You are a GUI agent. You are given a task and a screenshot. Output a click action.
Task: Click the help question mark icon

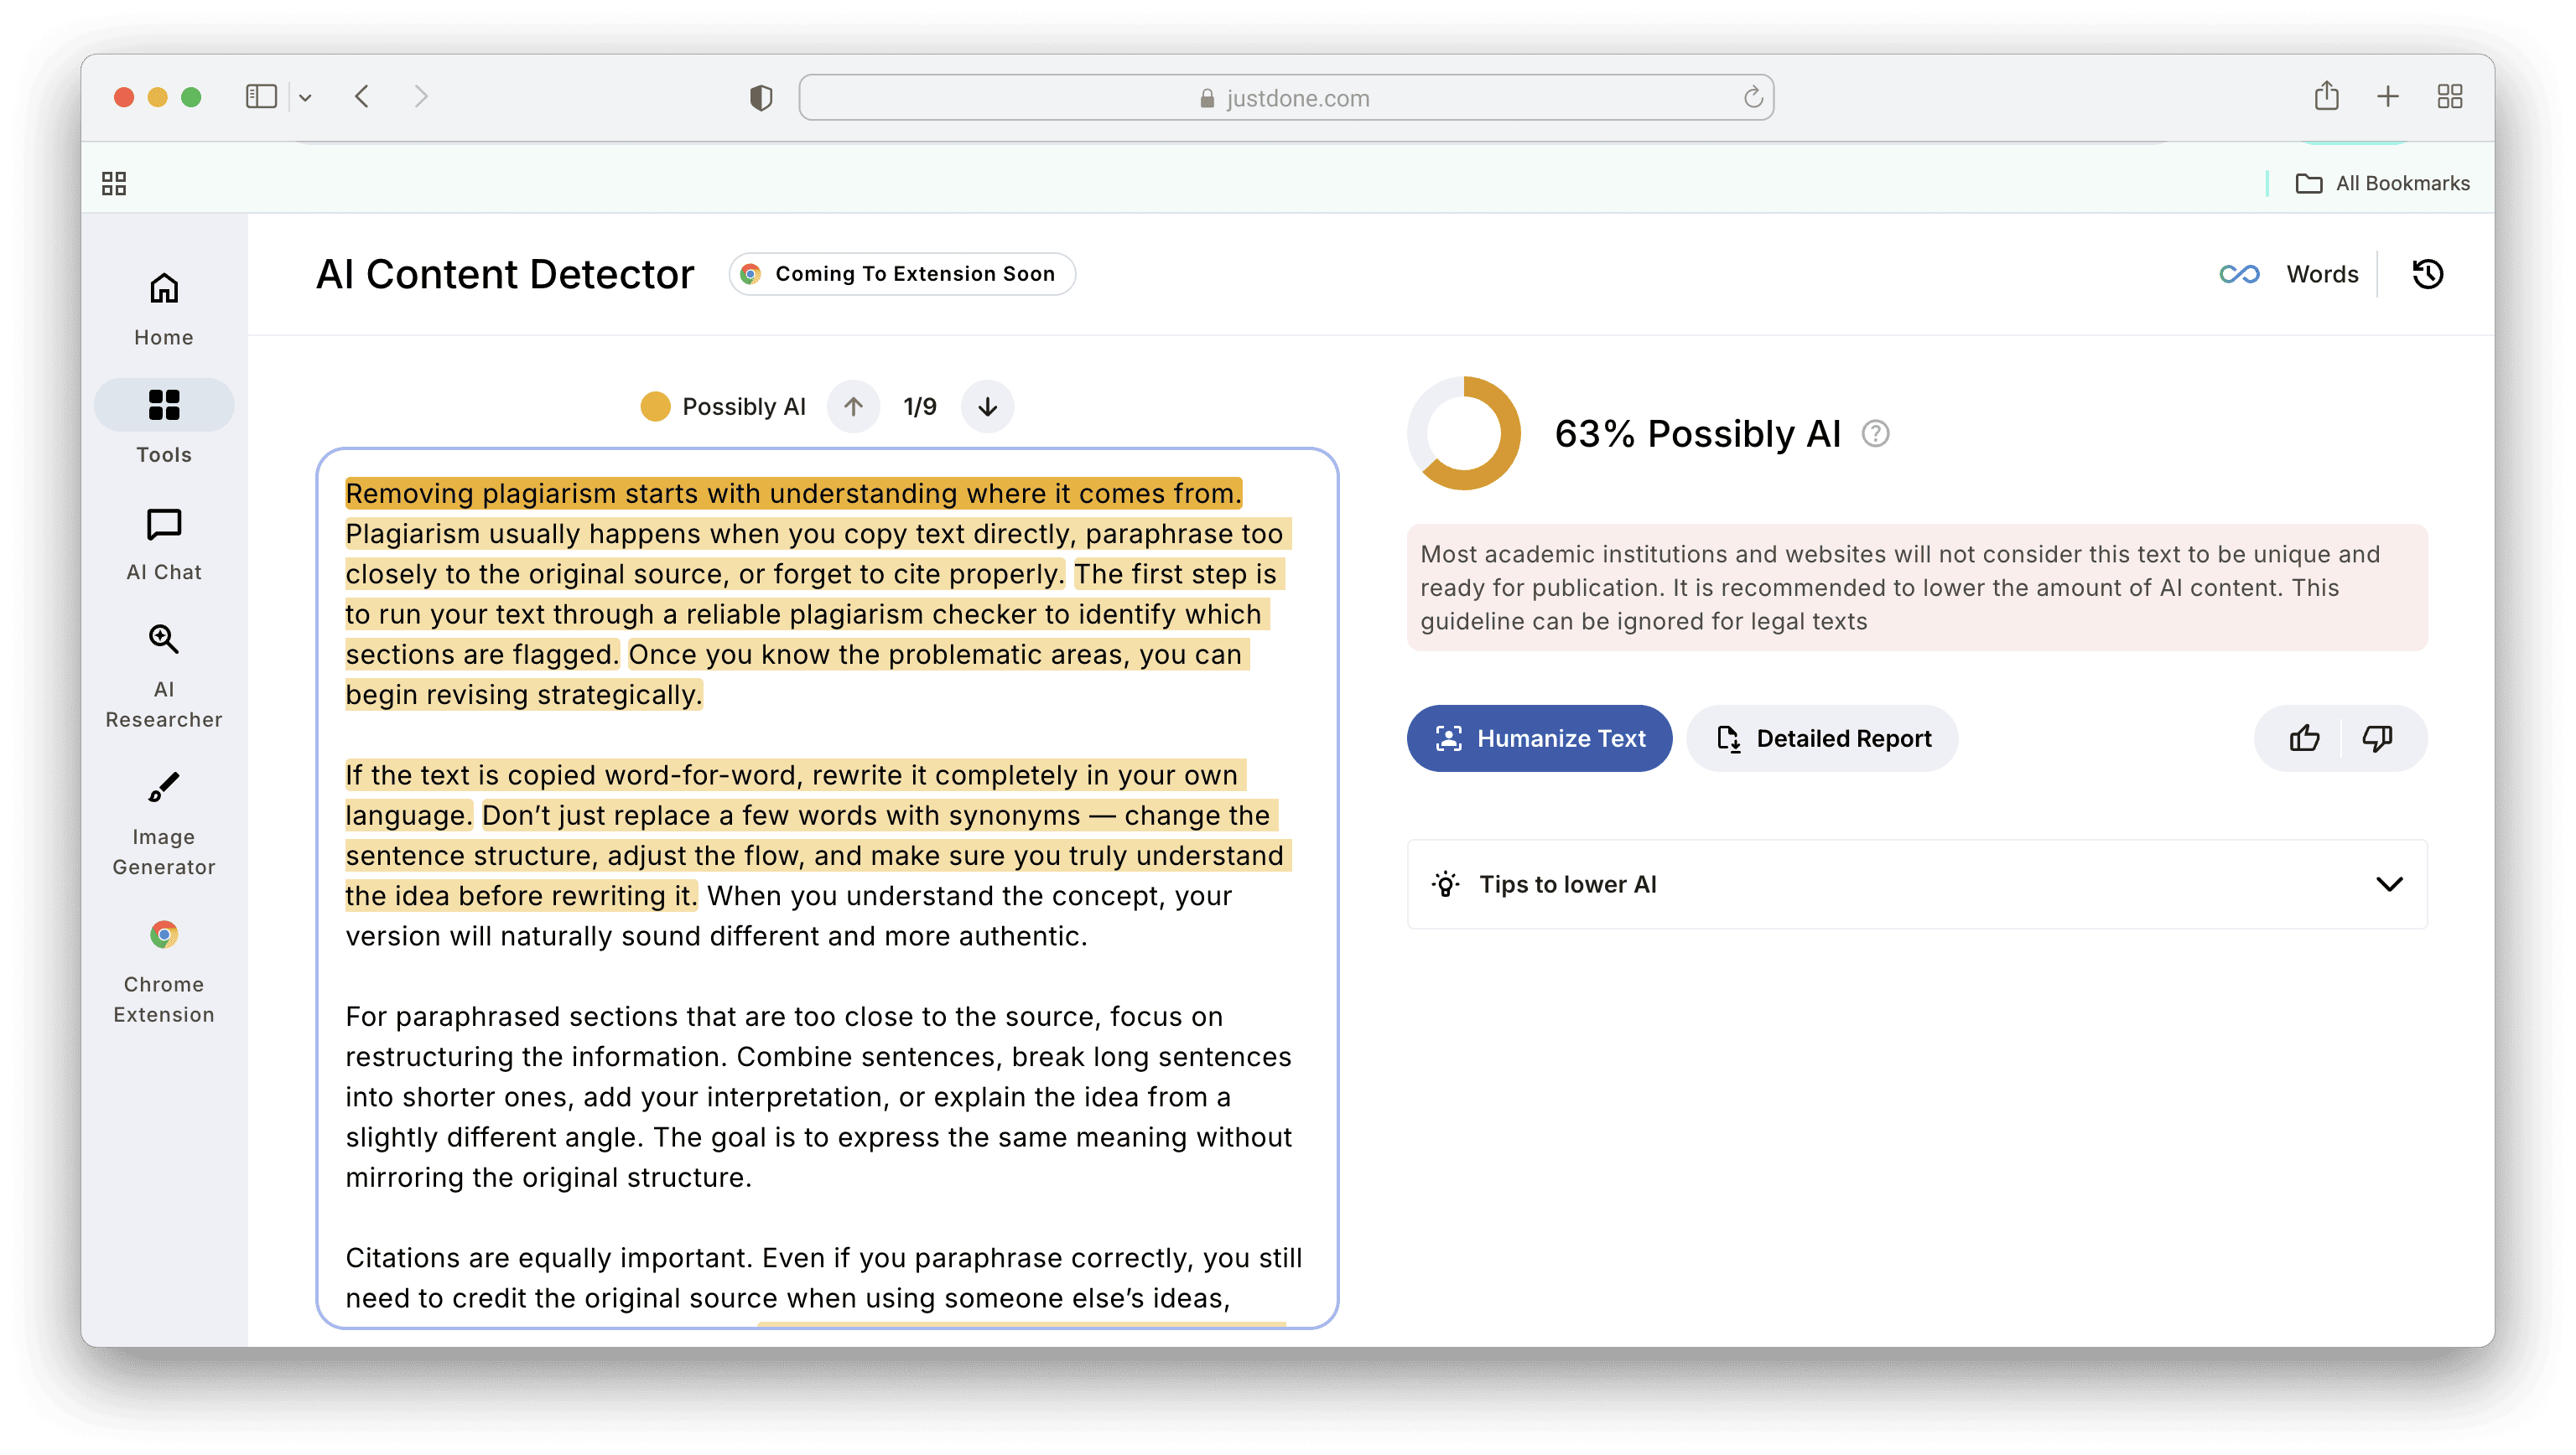click(1875, 433)
